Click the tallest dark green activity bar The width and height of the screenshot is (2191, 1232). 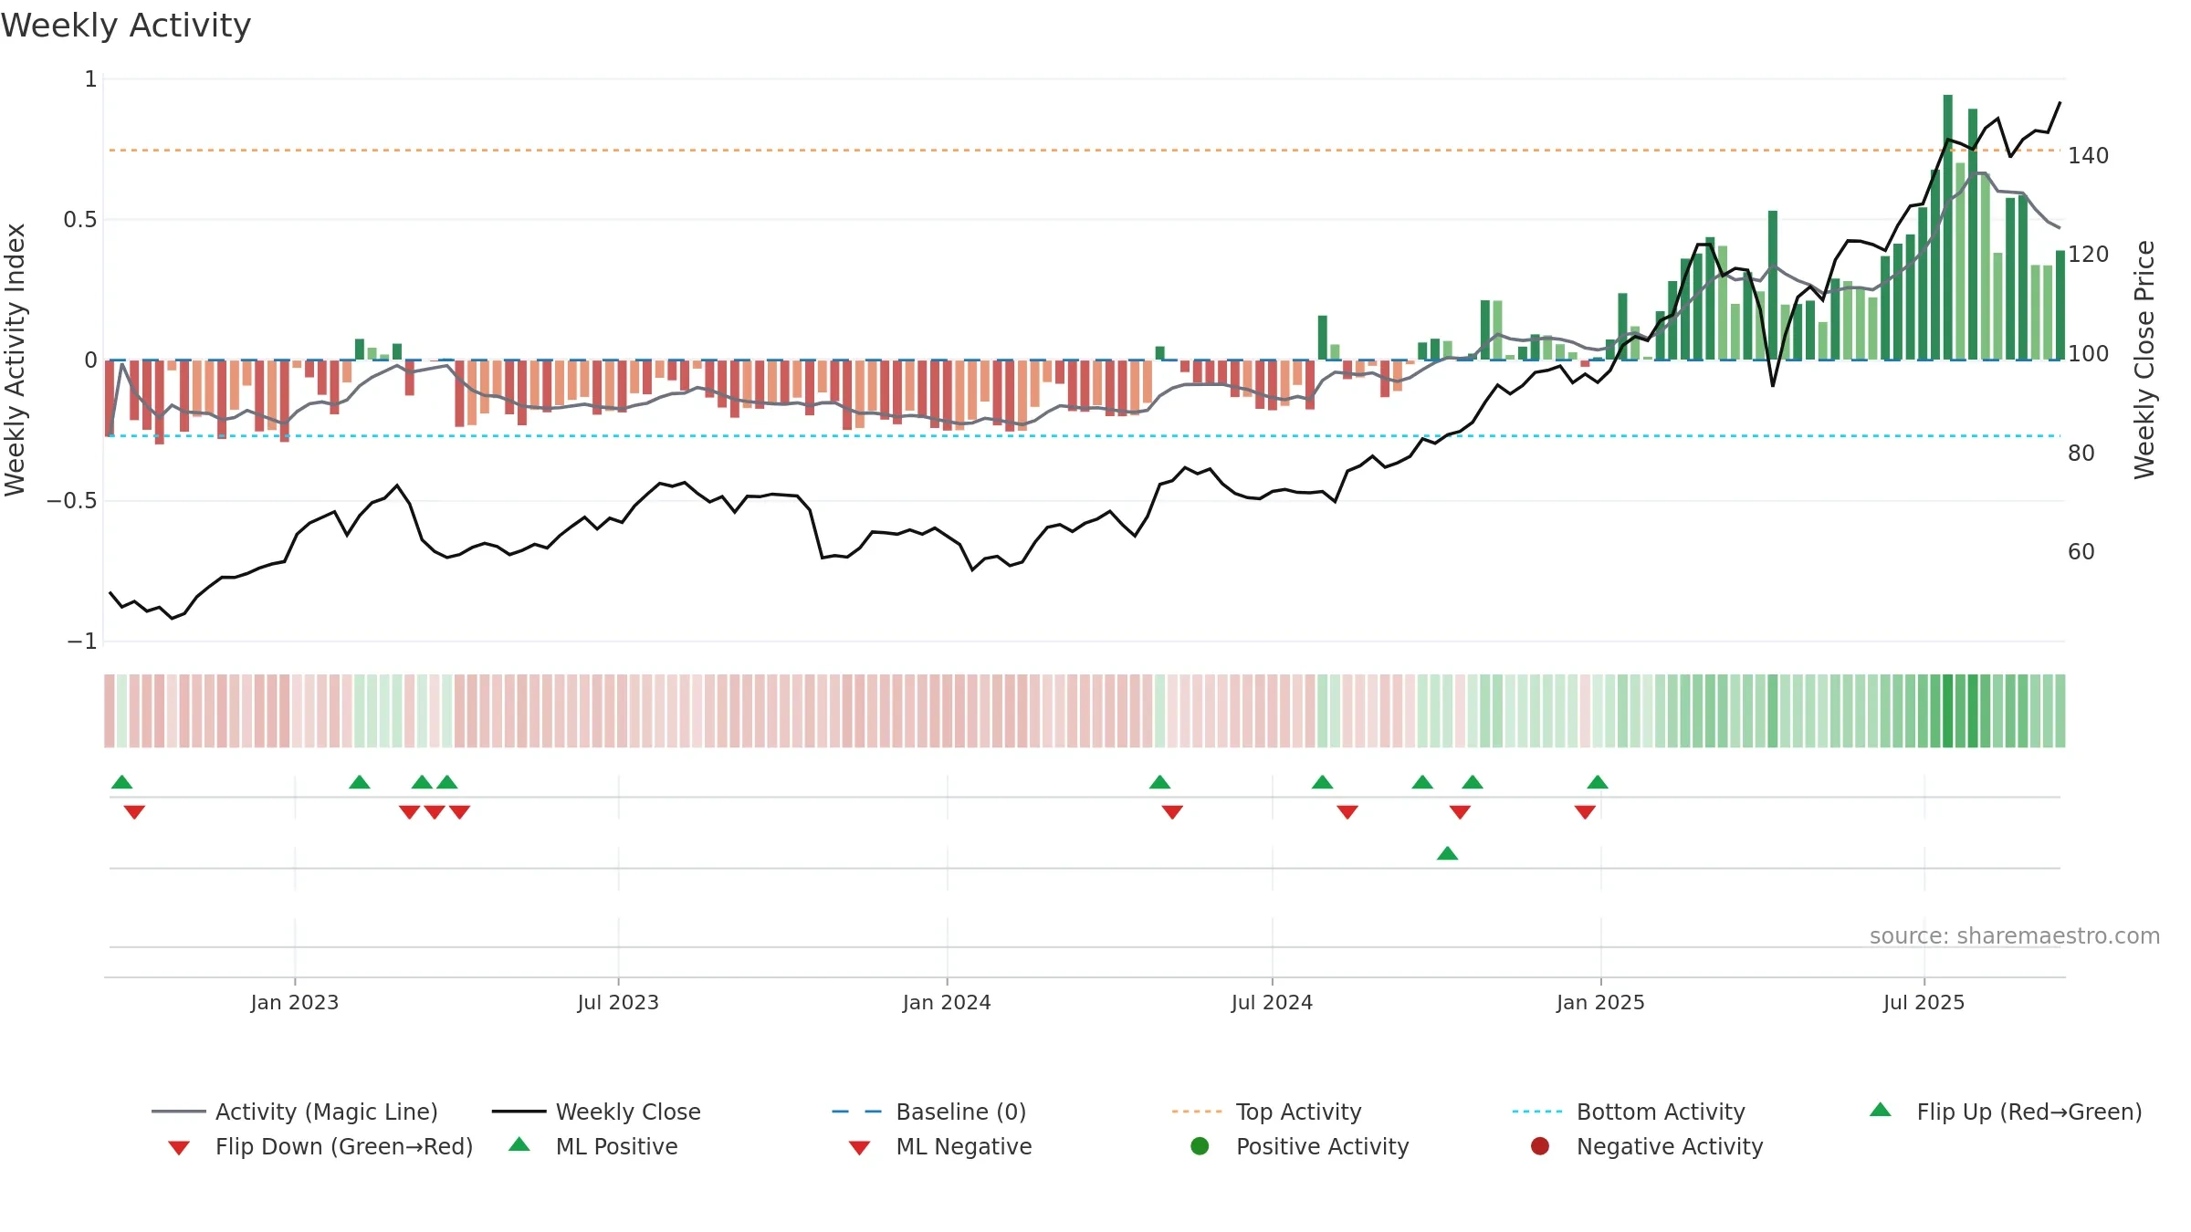pos(1947,227)
